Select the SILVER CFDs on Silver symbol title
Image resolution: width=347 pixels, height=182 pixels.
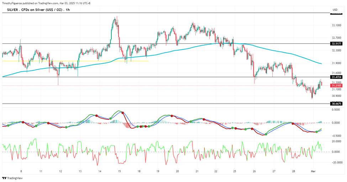point(38,10)
